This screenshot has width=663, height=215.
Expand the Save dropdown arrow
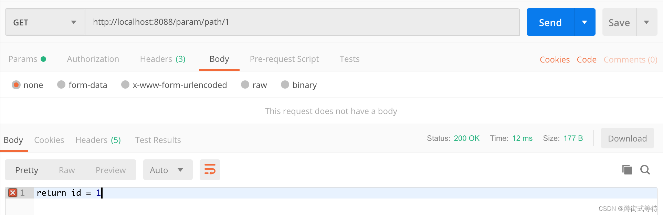[646, 22]
